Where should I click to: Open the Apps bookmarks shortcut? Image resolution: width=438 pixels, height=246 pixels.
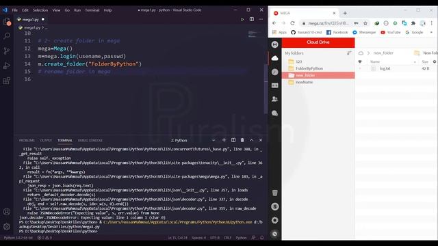tap(280, 32)
